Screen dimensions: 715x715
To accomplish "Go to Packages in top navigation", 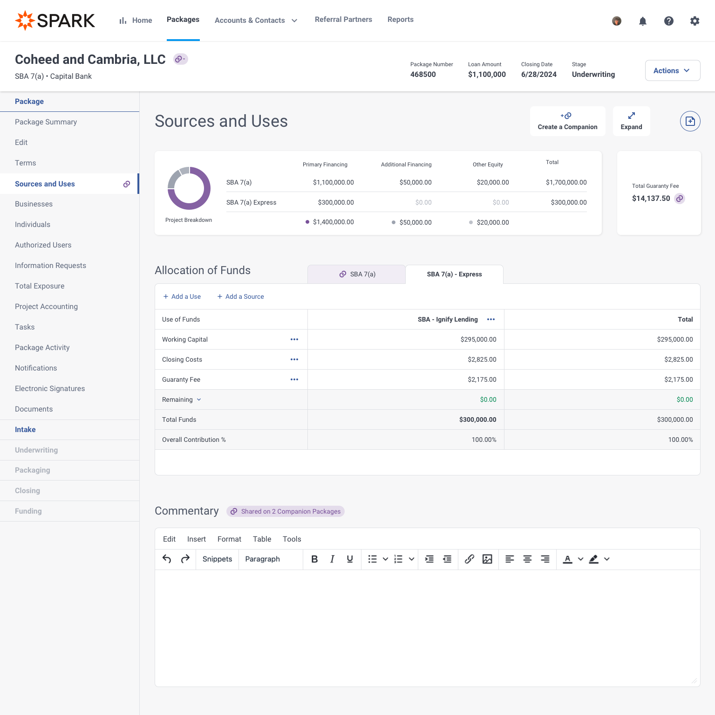I will [x=183, y=20].
